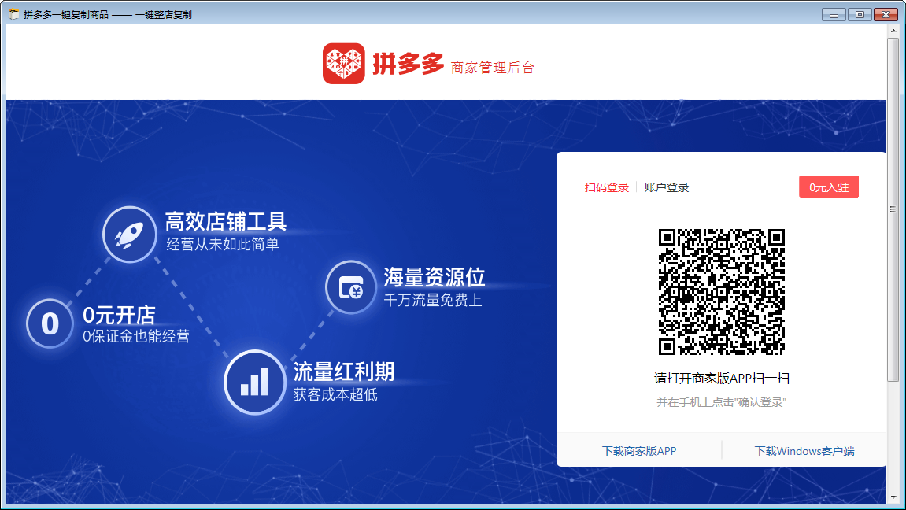Click the scrollbar down arrow
The image size is (906, 510).
(893, 497)
